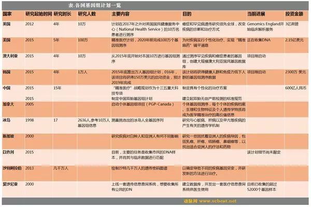Screen dimensions: 311x207
Task: Select the 2.15亿美元 investment cell
Action: (x=294, y=40)
